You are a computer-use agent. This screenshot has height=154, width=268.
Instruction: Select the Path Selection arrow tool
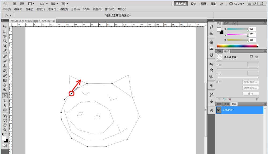5,105
